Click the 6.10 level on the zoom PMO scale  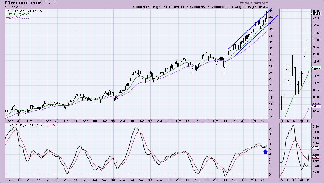(x=315, y=126)
